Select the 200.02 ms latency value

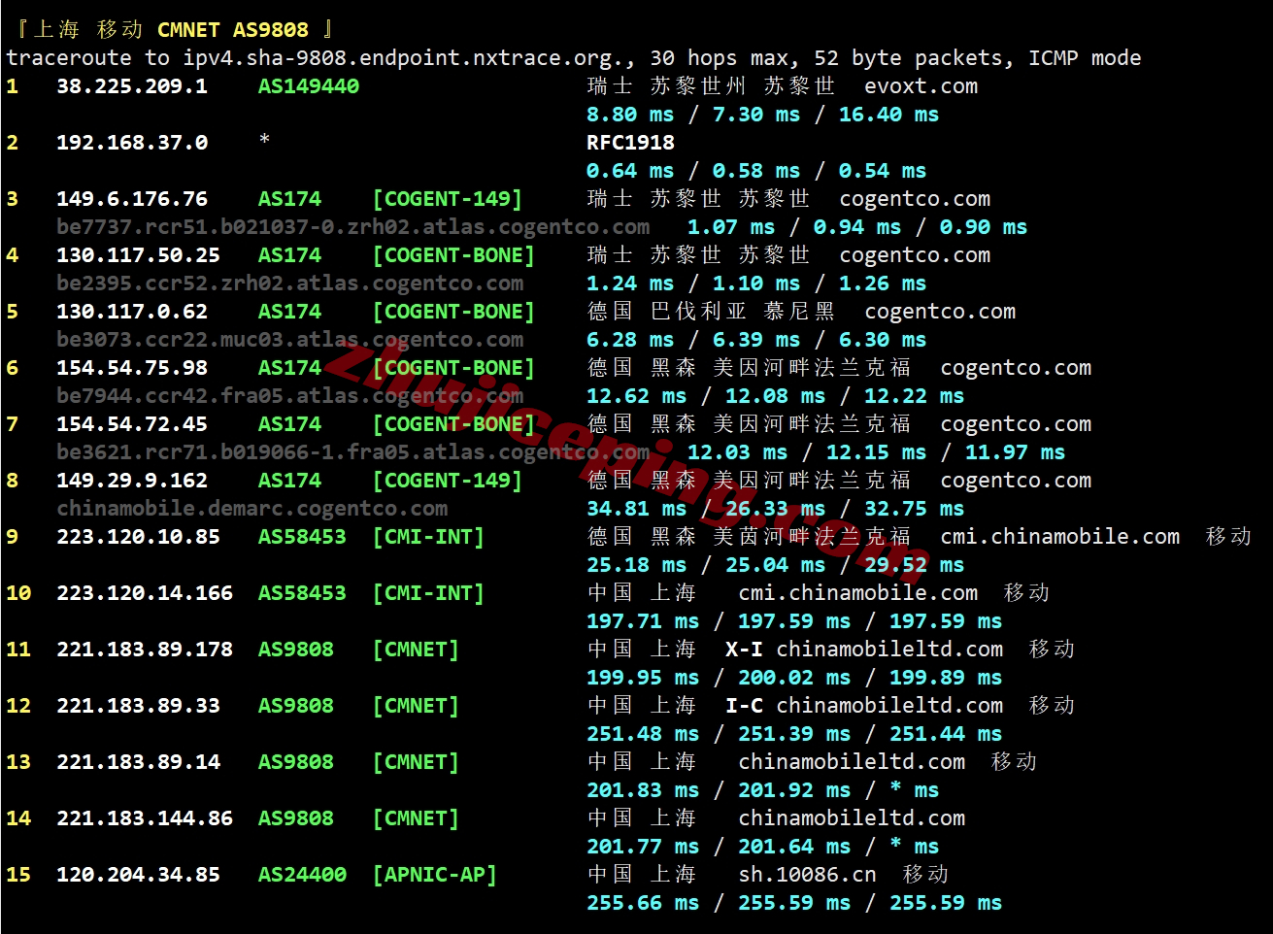click(794, 678)
